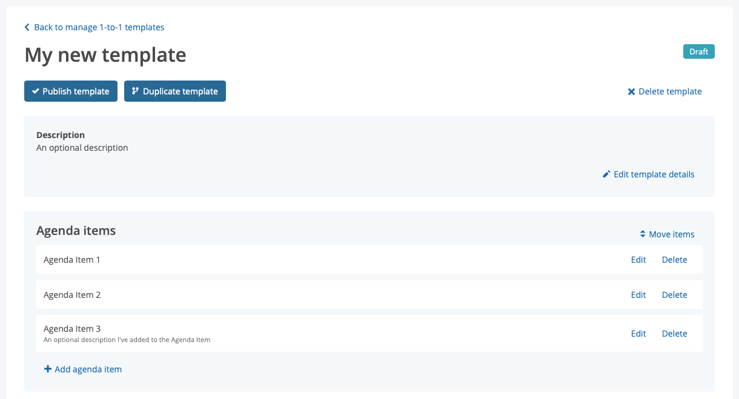
Task: Delete Agenda Item 2
Action: pyautogui.click(x=674, y=295)
